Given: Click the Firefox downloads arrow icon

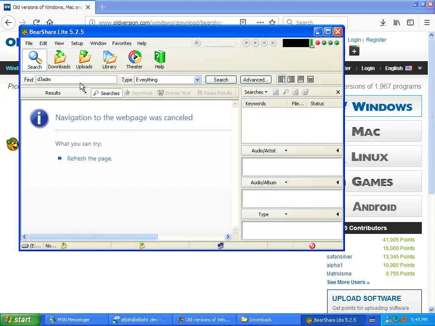Looking at the screenshot, I should point(383,22).
